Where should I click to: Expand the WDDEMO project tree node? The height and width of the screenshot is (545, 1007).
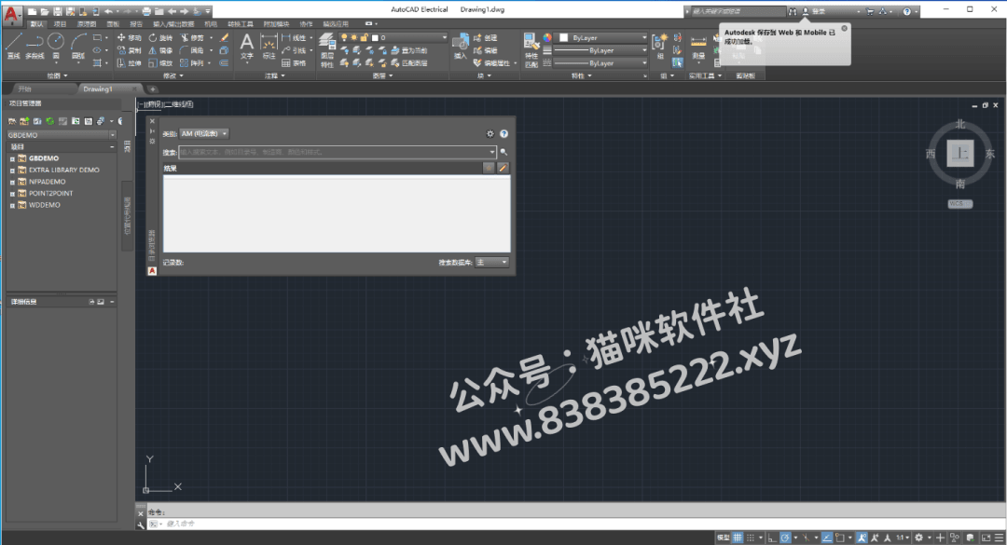(12, 205)
